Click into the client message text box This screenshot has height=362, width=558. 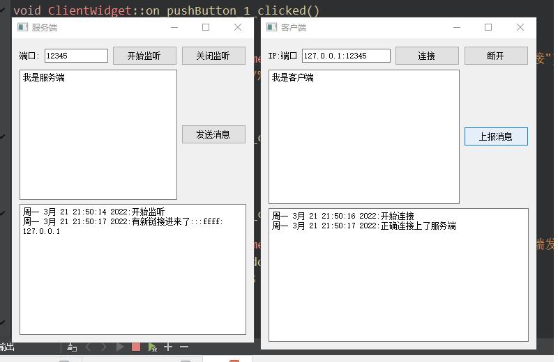click(x=363, y=136)
